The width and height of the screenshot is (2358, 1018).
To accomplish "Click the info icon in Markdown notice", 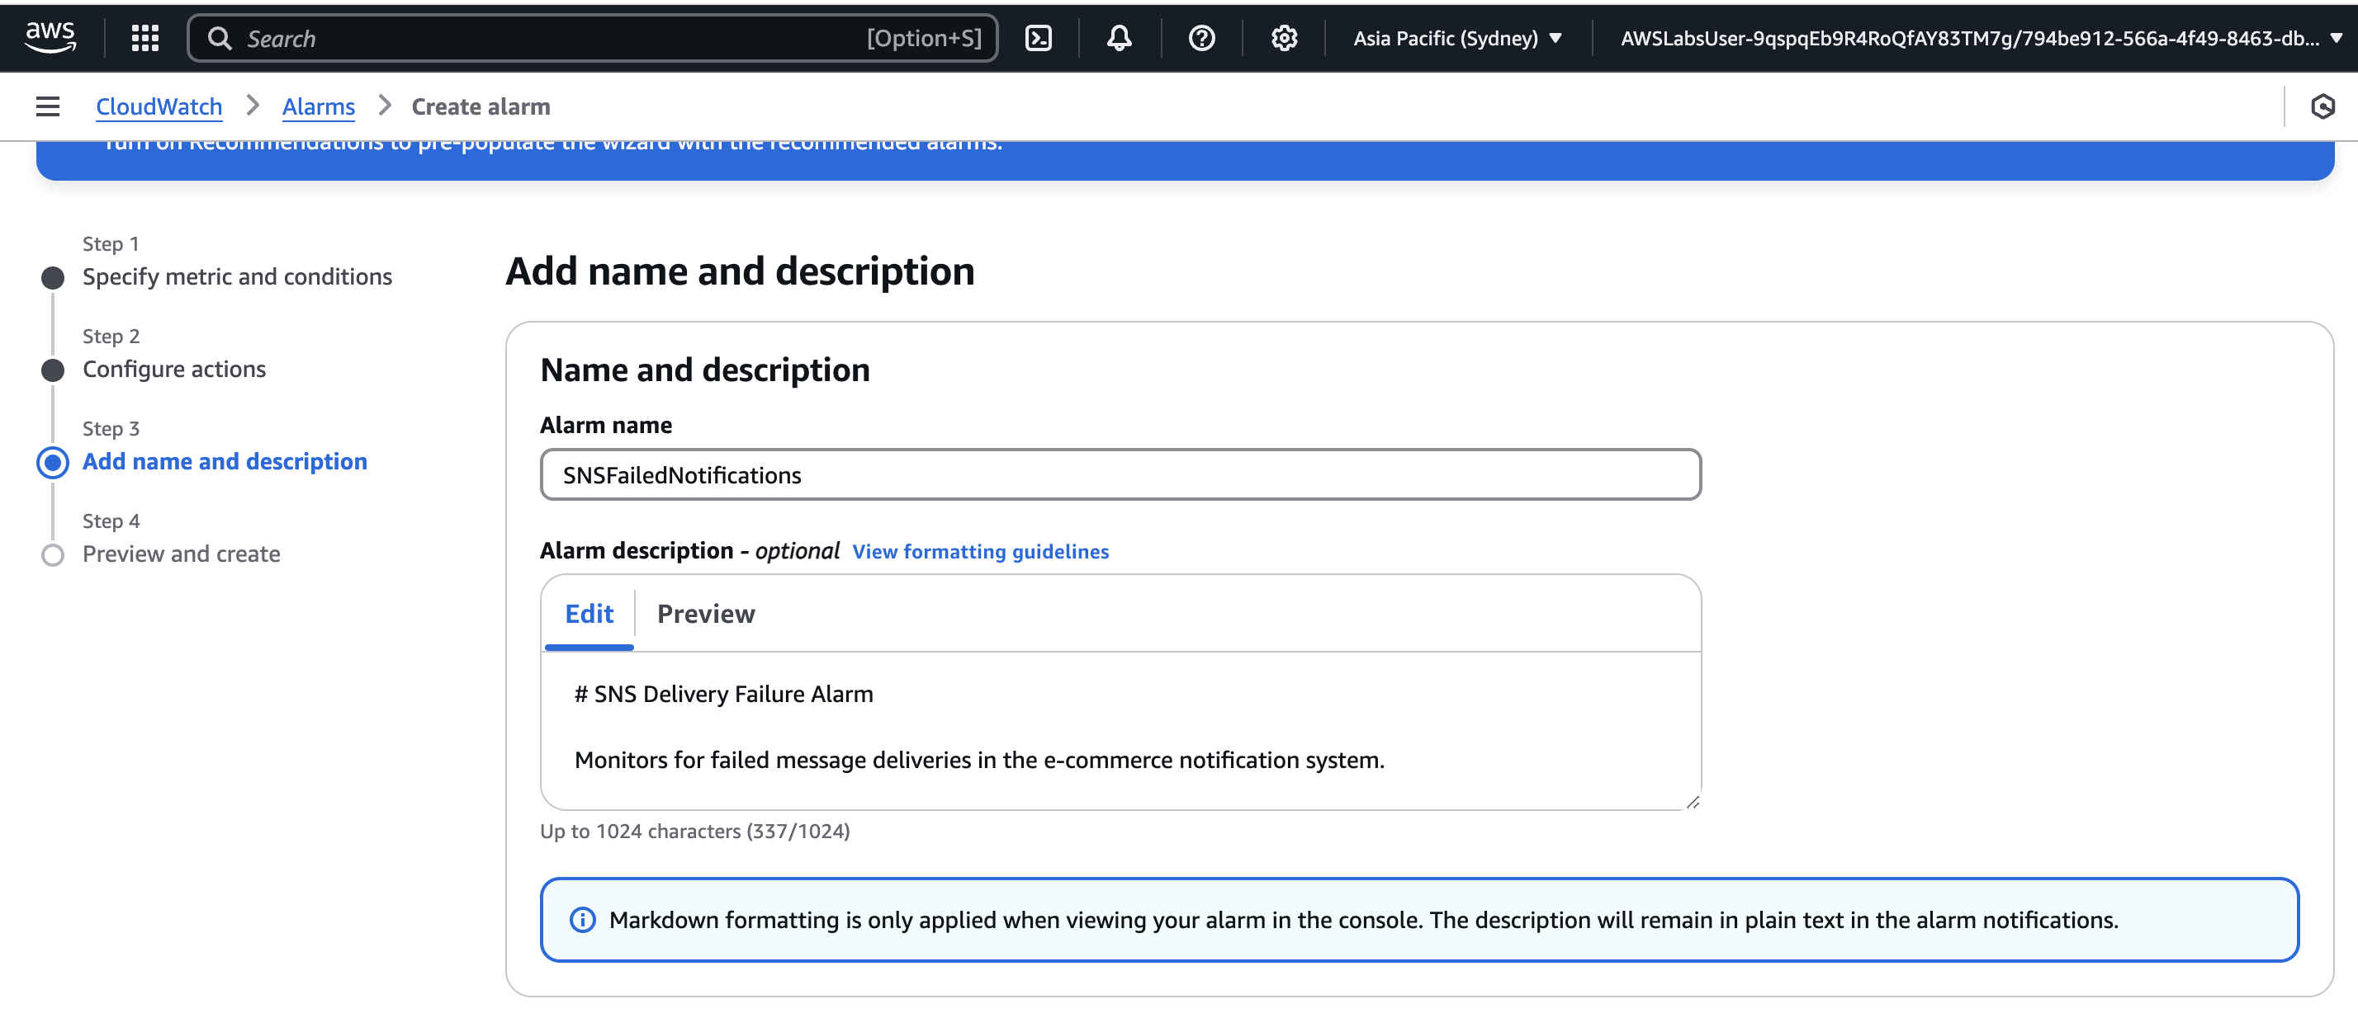I will (582, 919).
